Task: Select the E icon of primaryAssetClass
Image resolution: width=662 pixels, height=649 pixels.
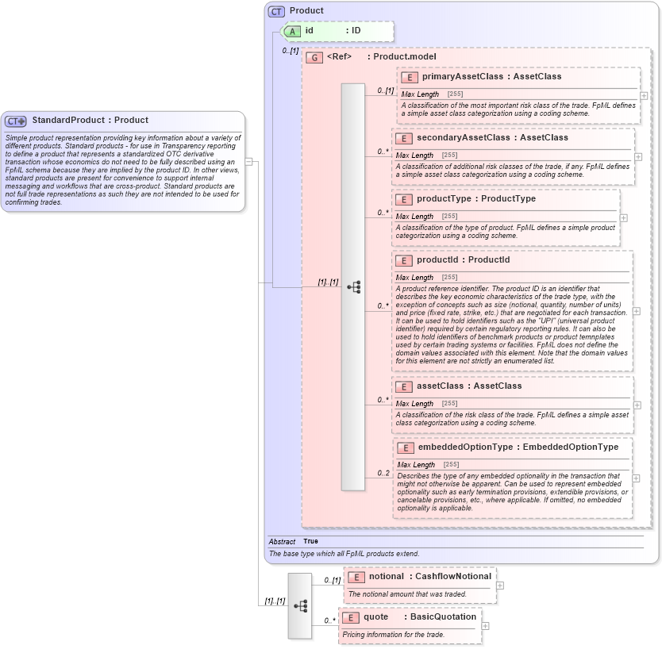Action: click(410, 77)
